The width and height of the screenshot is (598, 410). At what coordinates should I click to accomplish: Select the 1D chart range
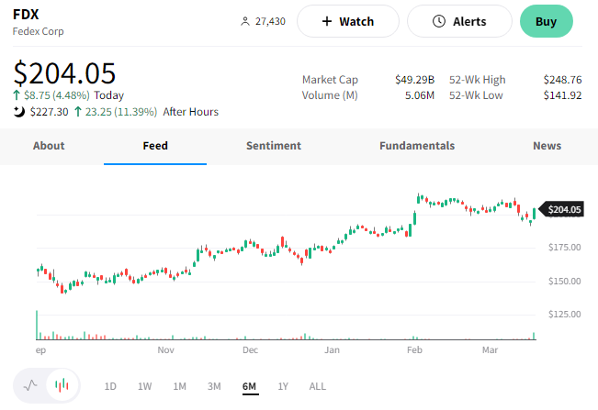110,386
